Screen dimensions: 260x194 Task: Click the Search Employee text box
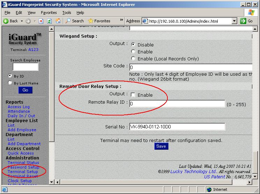point(26,67)
